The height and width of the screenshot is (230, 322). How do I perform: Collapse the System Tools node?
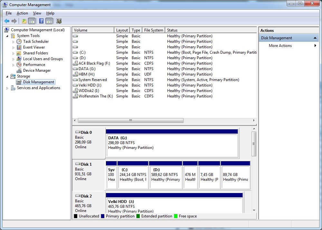(x=7, y=36)
